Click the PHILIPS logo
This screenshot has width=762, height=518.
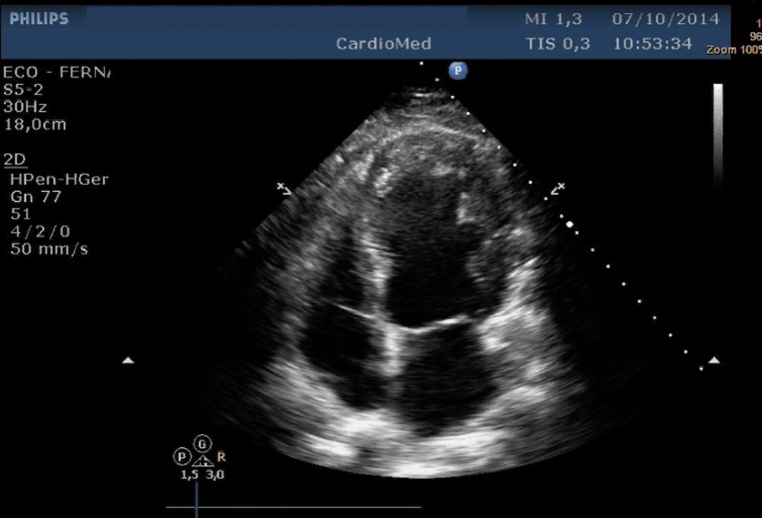tap(39, 19)
